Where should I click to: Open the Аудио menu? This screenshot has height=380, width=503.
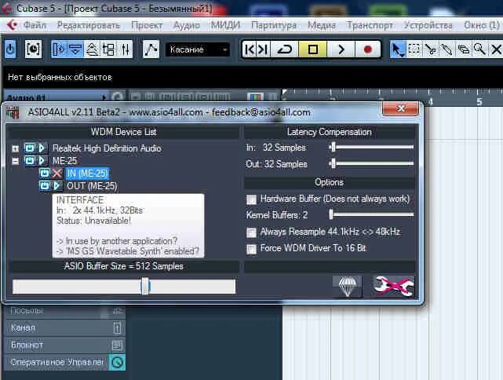click(x=187, y=25)
